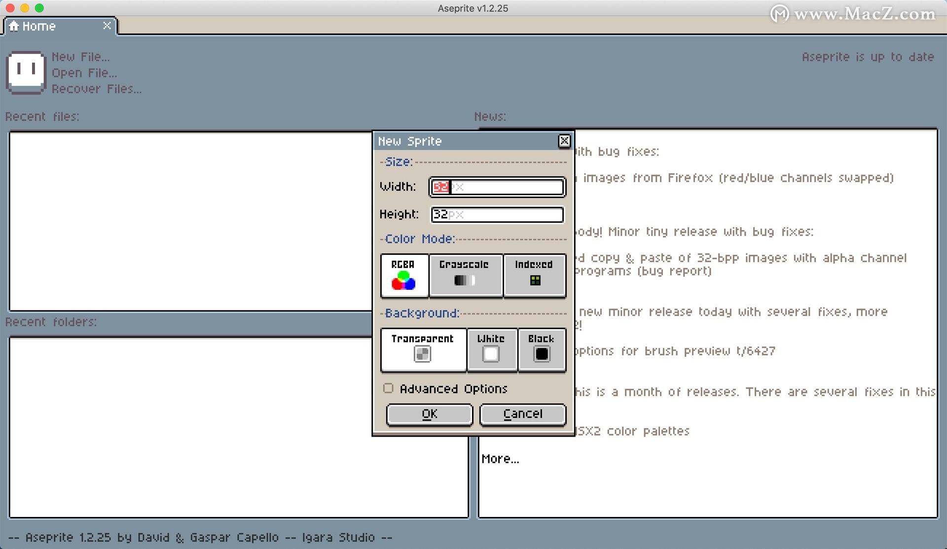Click the Home tab house icon
The image size is (947, 549).
click(14, 26)
